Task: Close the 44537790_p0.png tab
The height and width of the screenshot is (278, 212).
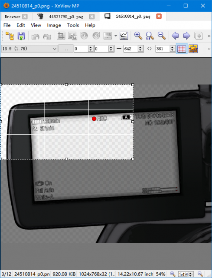Action: click(92, 17)
